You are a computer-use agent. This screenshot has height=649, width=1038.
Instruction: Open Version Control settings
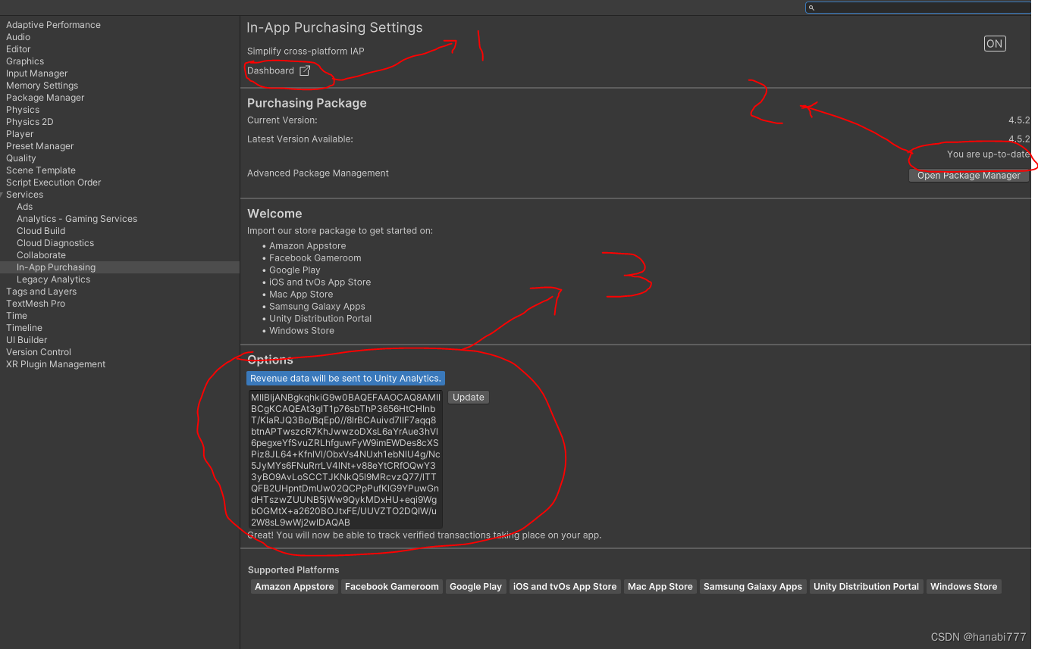point(39,352)
